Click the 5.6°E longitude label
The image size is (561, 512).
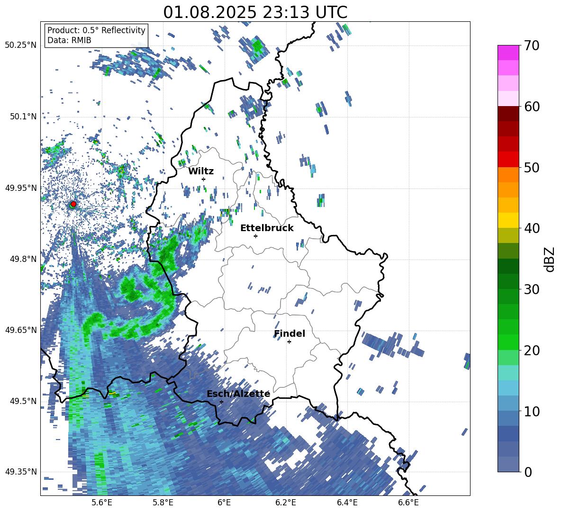click(102, 503)
